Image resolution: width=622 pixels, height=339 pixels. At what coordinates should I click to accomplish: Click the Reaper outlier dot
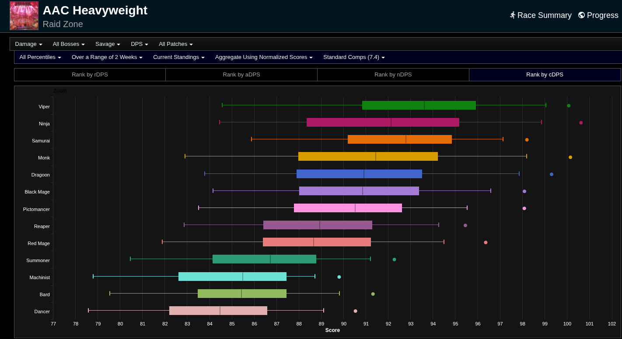465,225
